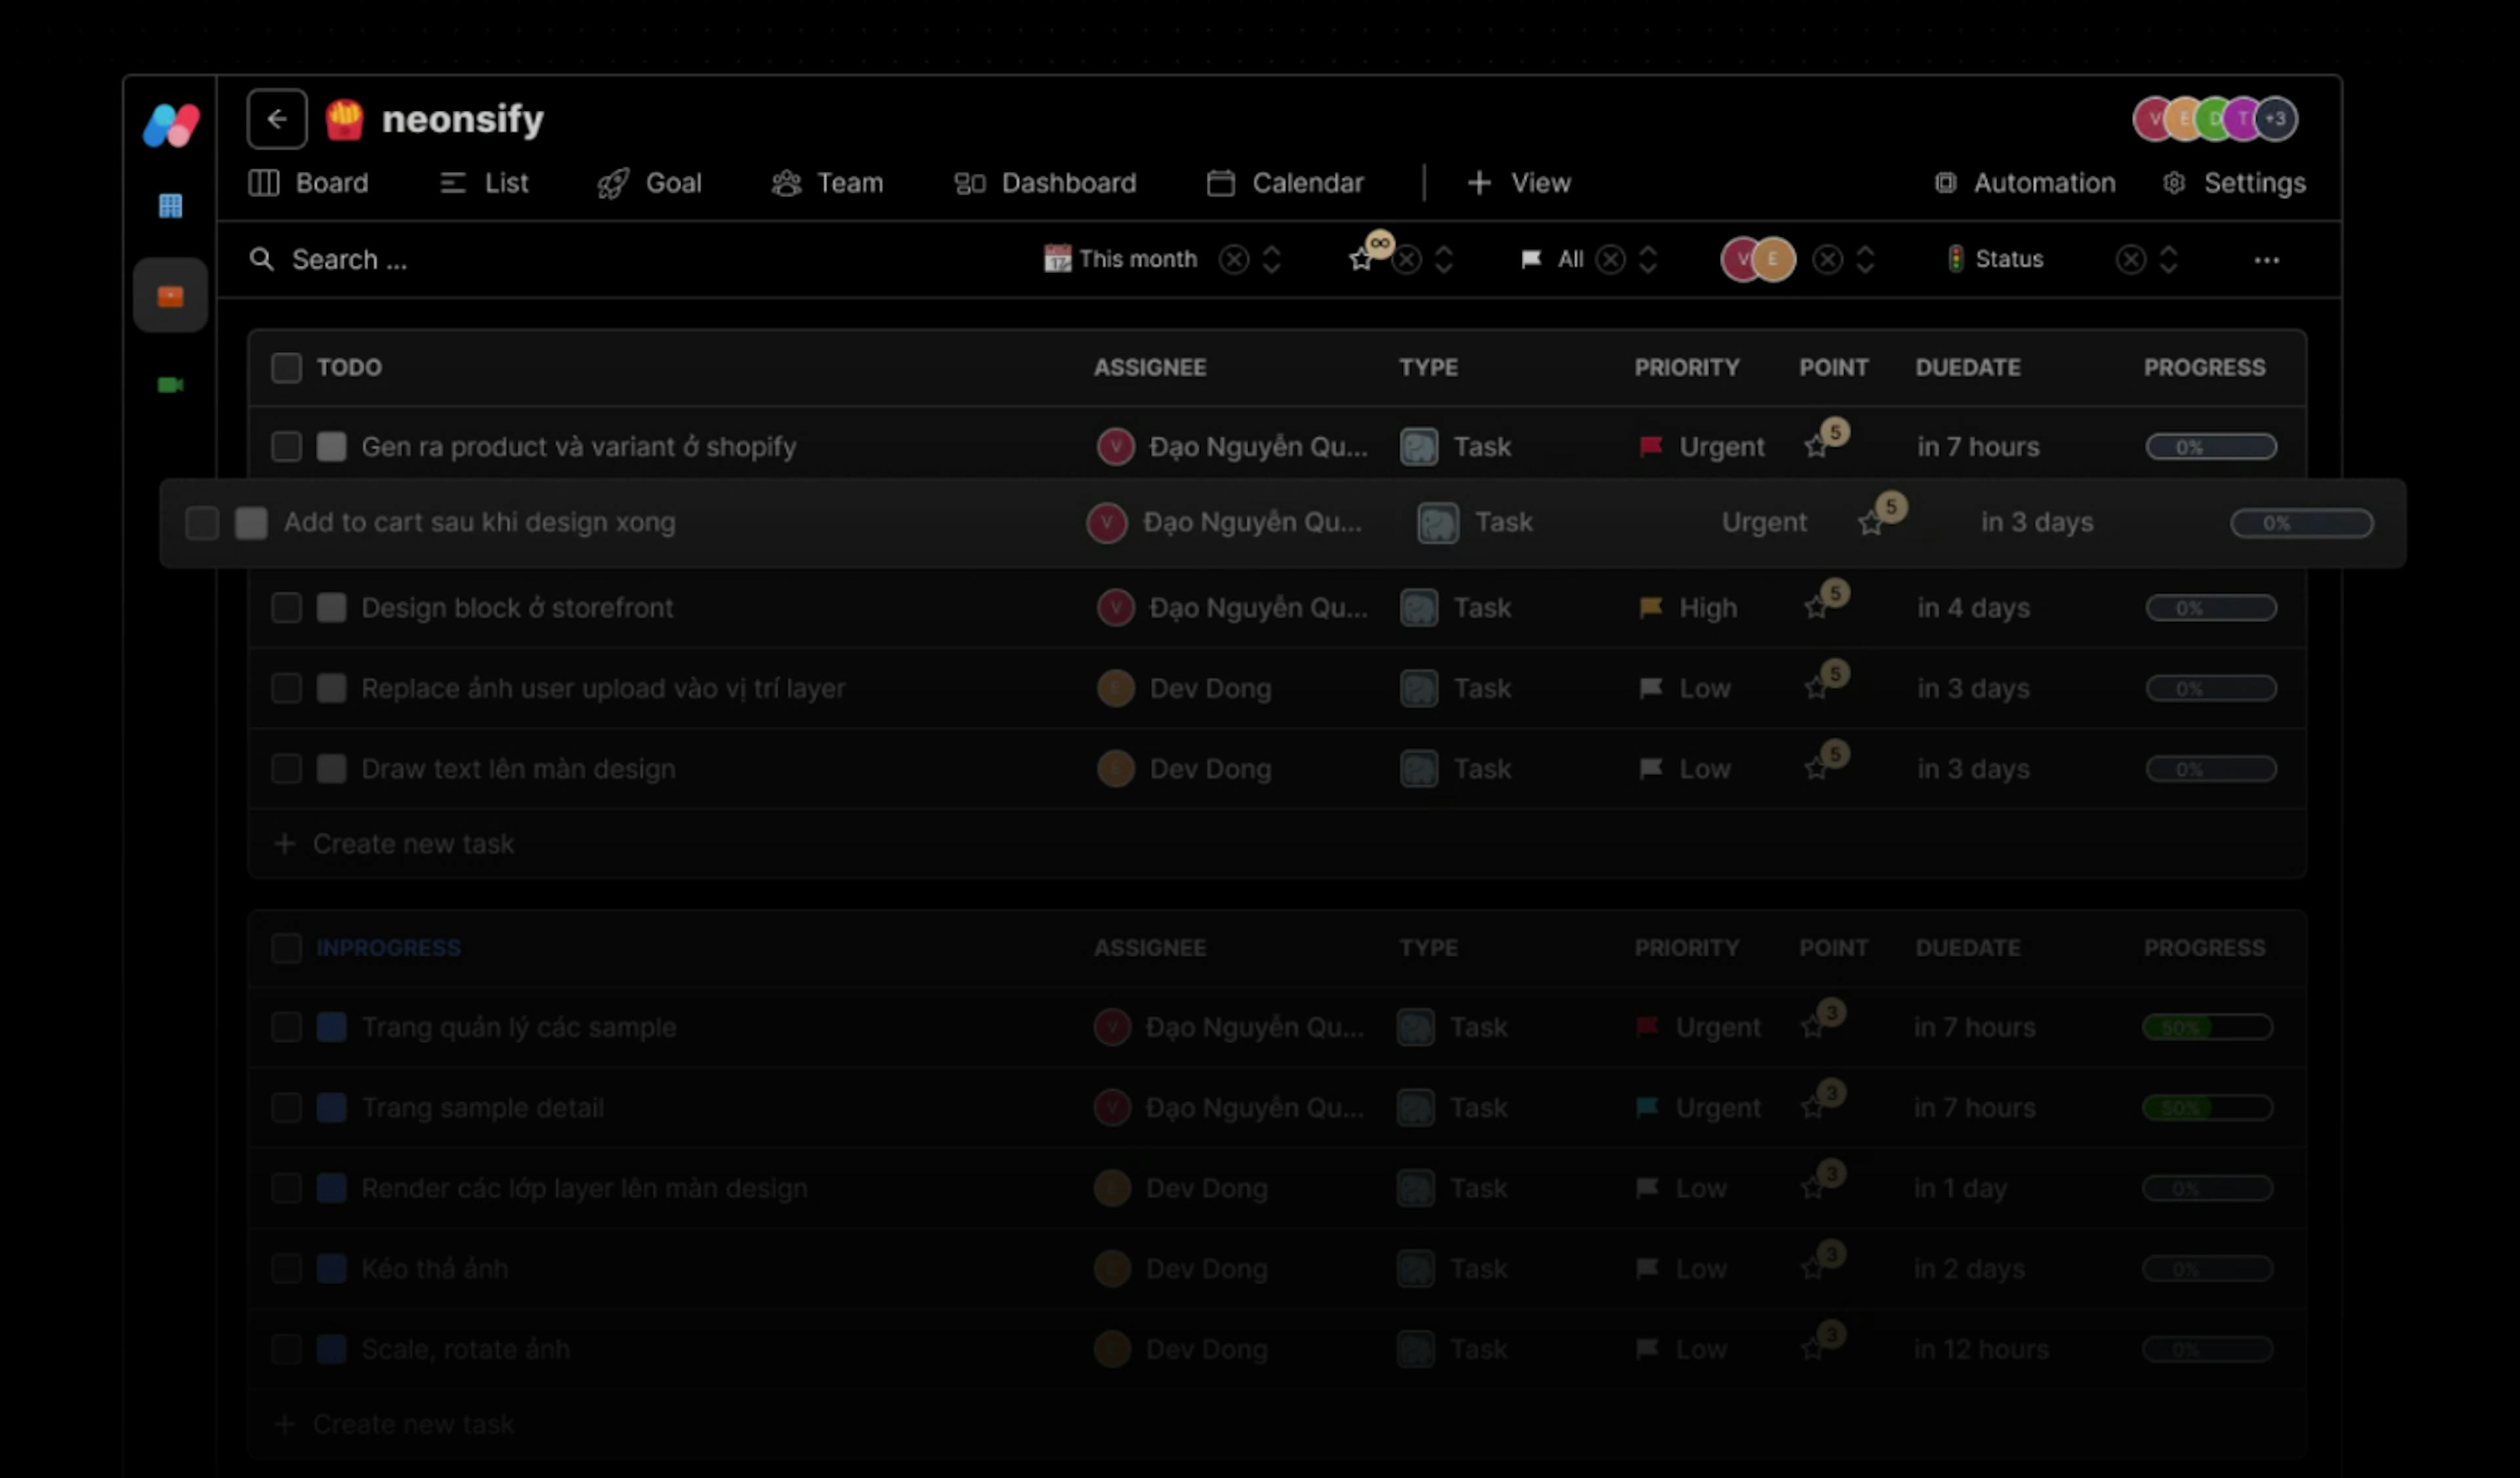Open the briefcase icon in left sidebar
The width and height of the screenshot is (2520, 1478).
pyautogui.click(x=171, y=296)
